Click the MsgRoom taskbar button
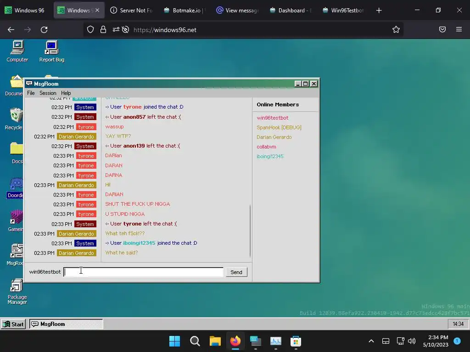 point(66,324)
